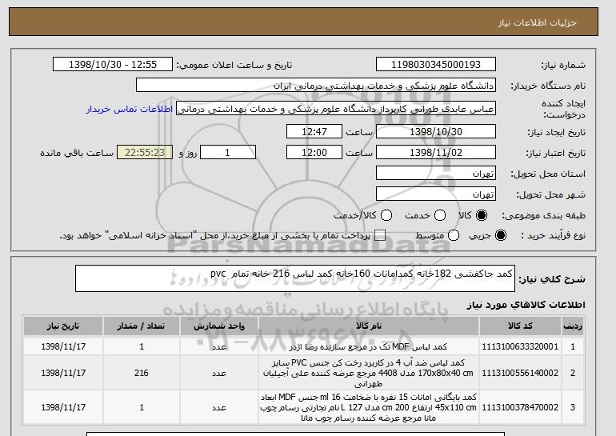This screenshot has width=616, height=436.
Task: Click the نام کالا column header
Action: [x=369, y=326]
